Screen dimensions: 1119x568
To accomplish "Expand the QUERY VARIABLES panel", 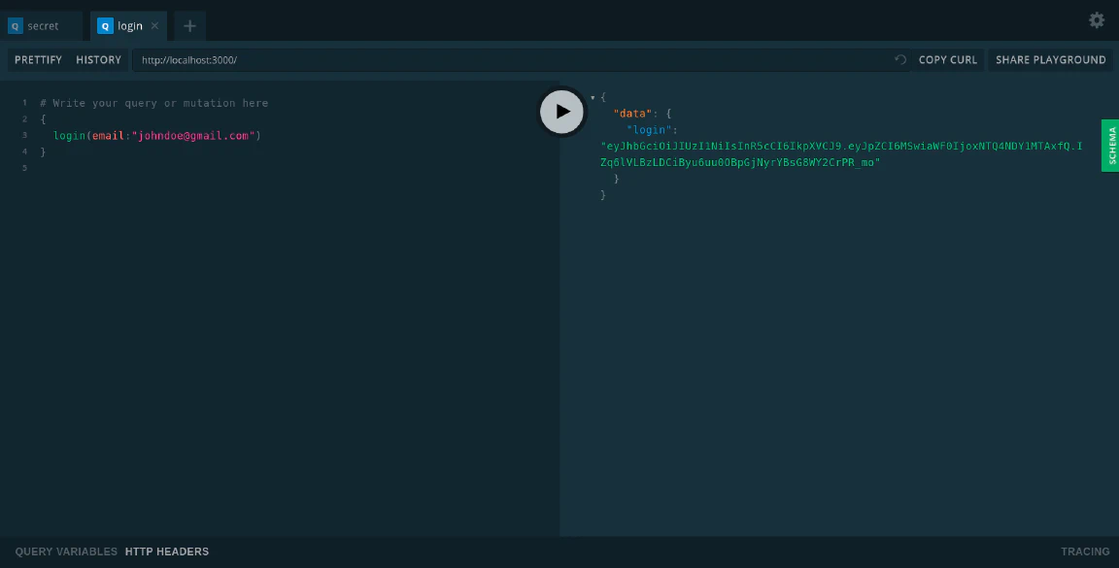I will point(66,551).
